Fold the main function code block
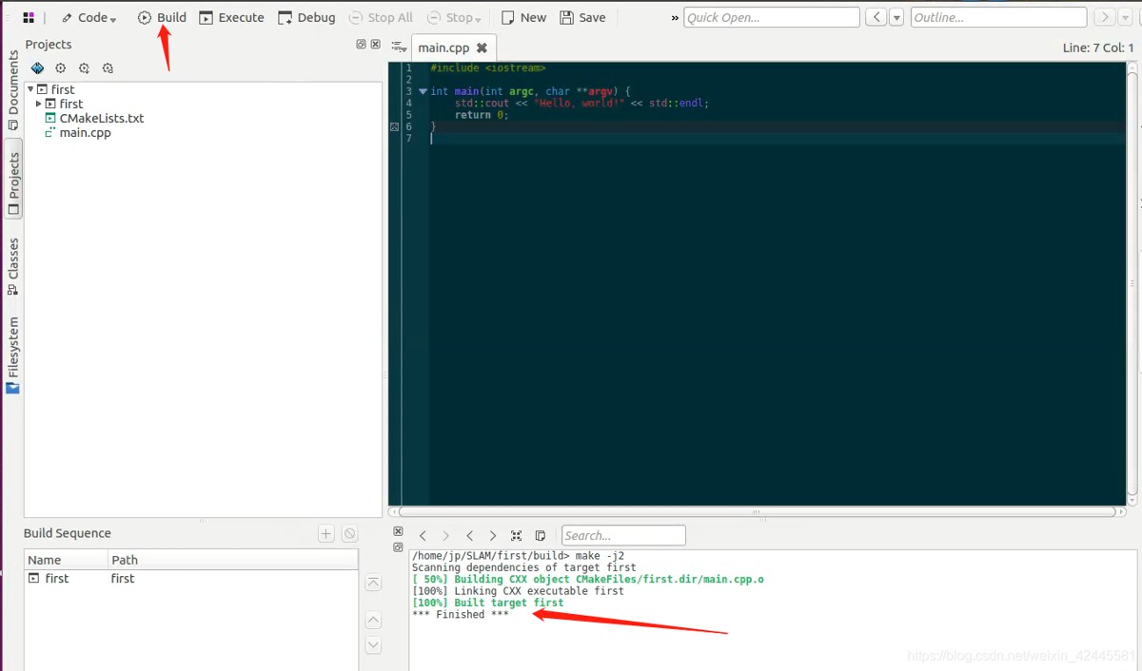Screen dimensions: 1142x671 [423, 91]
